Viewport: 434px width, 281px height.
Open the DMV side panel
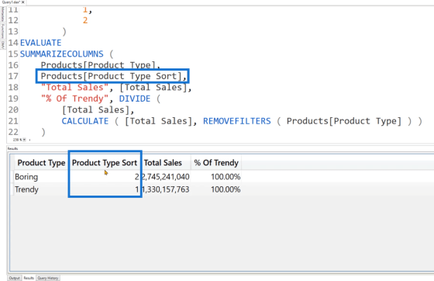(x=3, y=44)
